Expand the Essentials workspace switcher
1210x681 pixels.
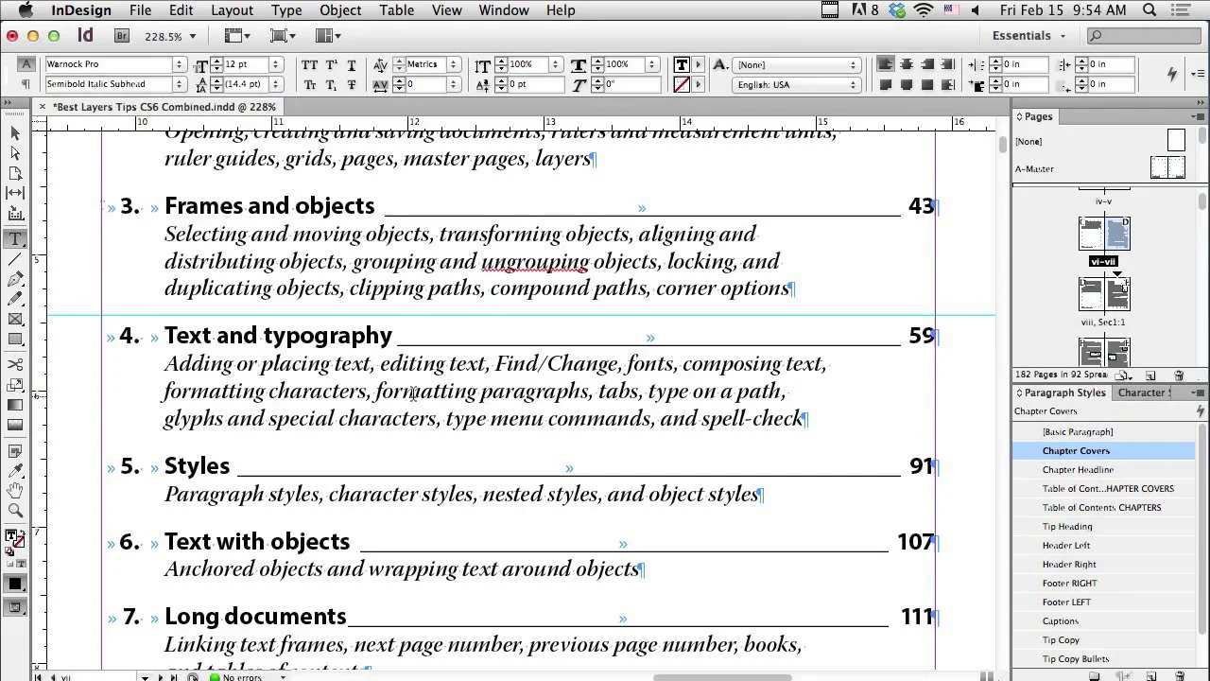1028,36
